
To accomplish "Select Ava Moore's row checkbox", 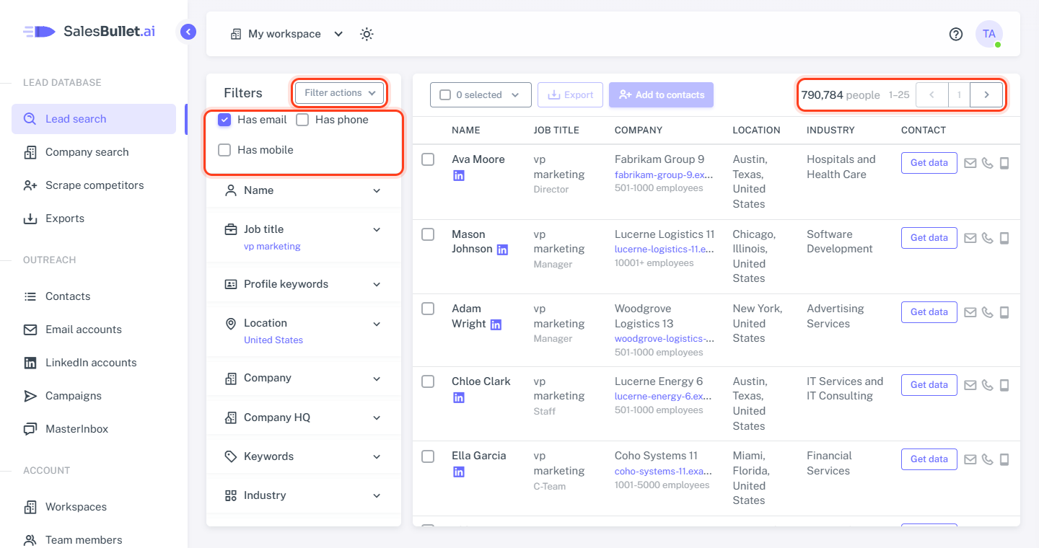I will coord(428,159).
